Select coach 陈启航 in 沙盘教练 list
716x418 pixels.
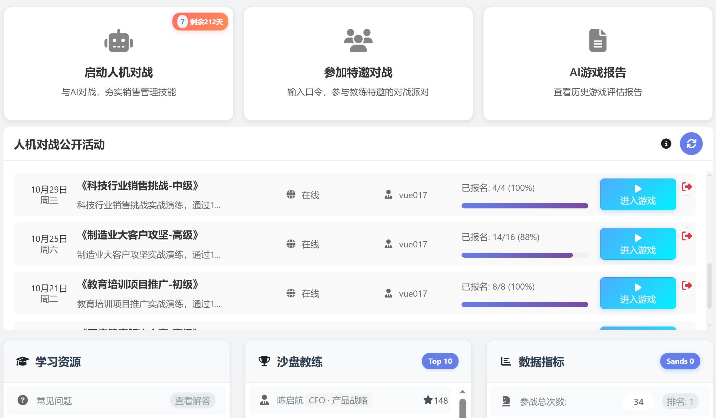point(290,400)
